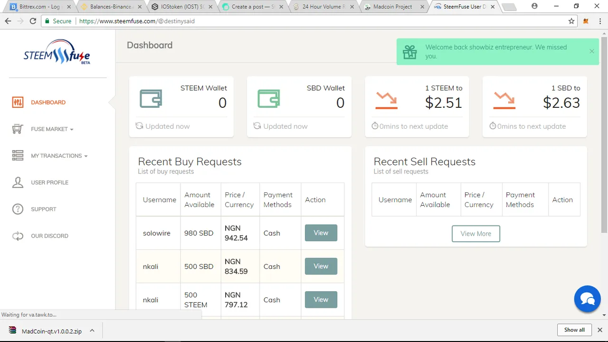Click the Recent Buy Requests heading

point(190,161)
